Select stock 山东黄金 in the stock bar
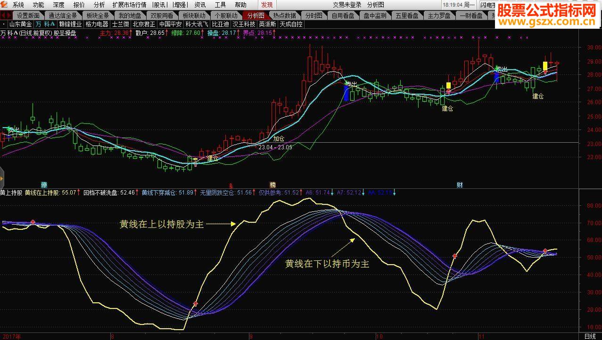Image resolution: width=602 pixels, height=340 pixels. click(21, 24)
